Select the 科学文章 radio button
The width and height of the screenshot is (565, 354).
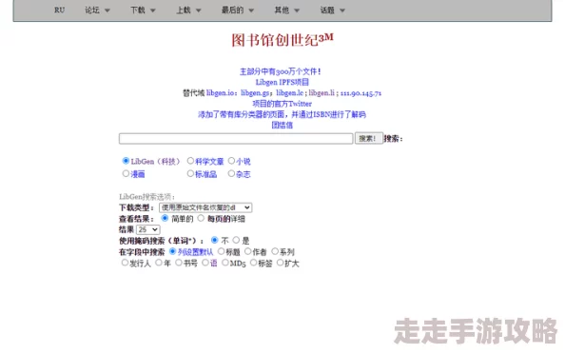pos(190,161)
